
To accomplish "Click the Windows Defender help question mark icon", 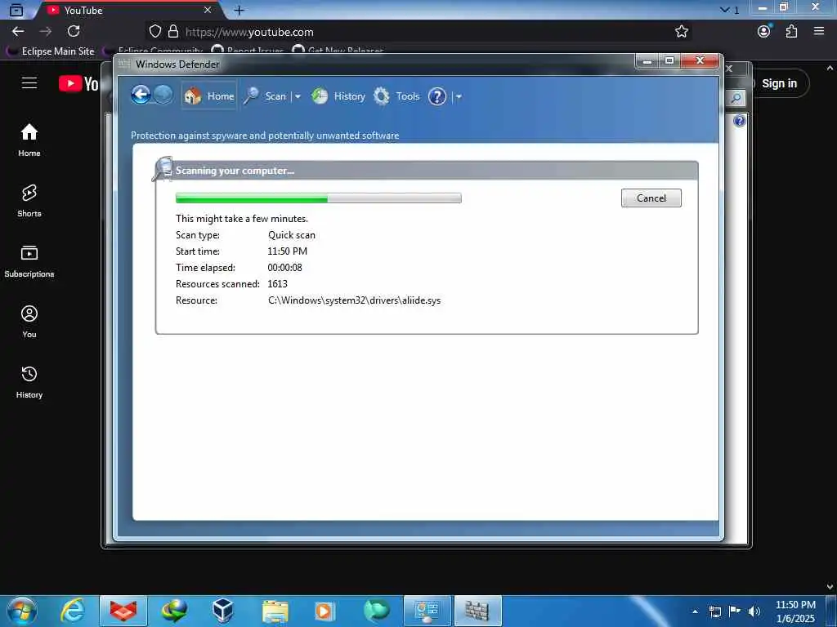I will coord(436,96).
